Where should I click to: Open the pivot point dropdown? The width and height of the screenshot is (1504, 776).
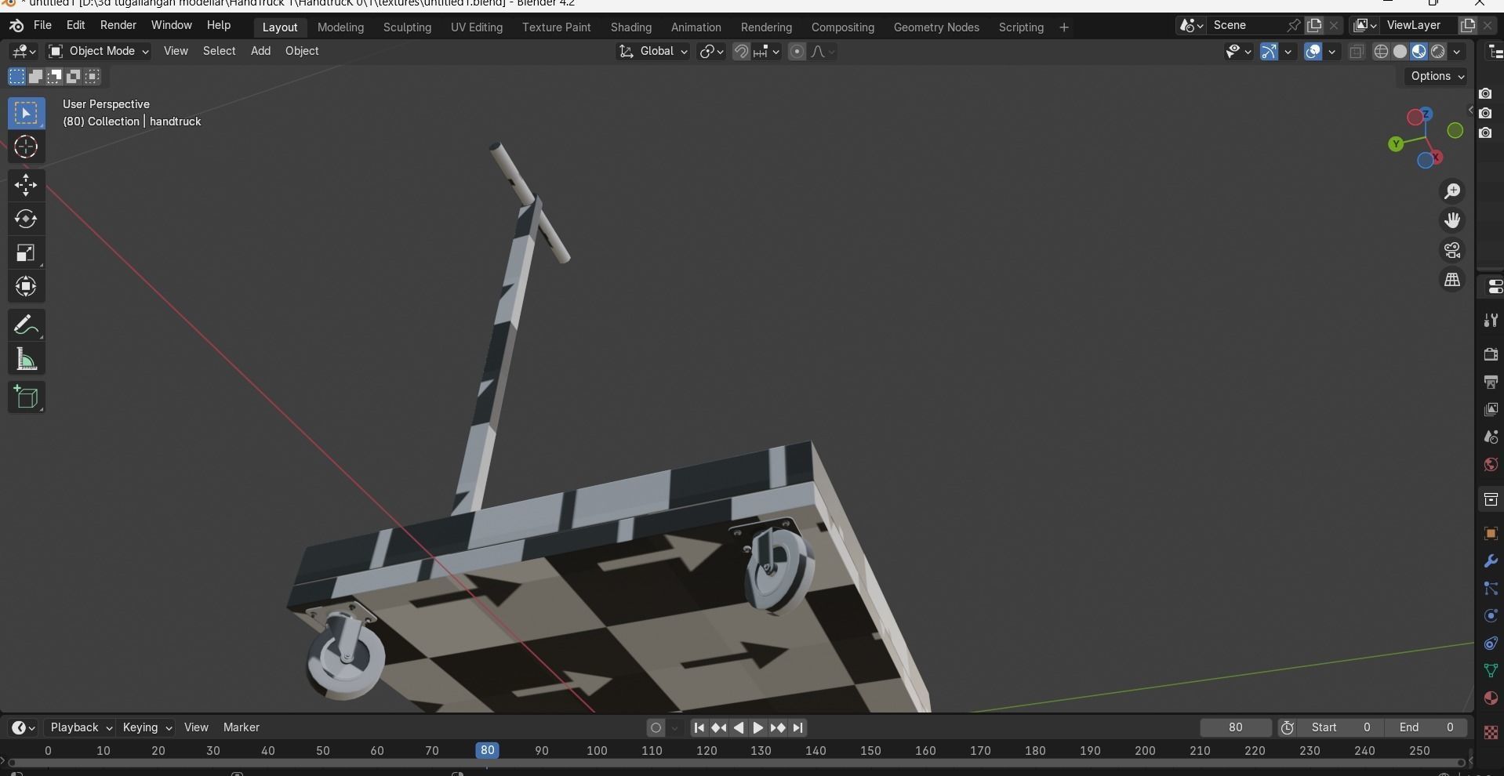click(710, 52)
